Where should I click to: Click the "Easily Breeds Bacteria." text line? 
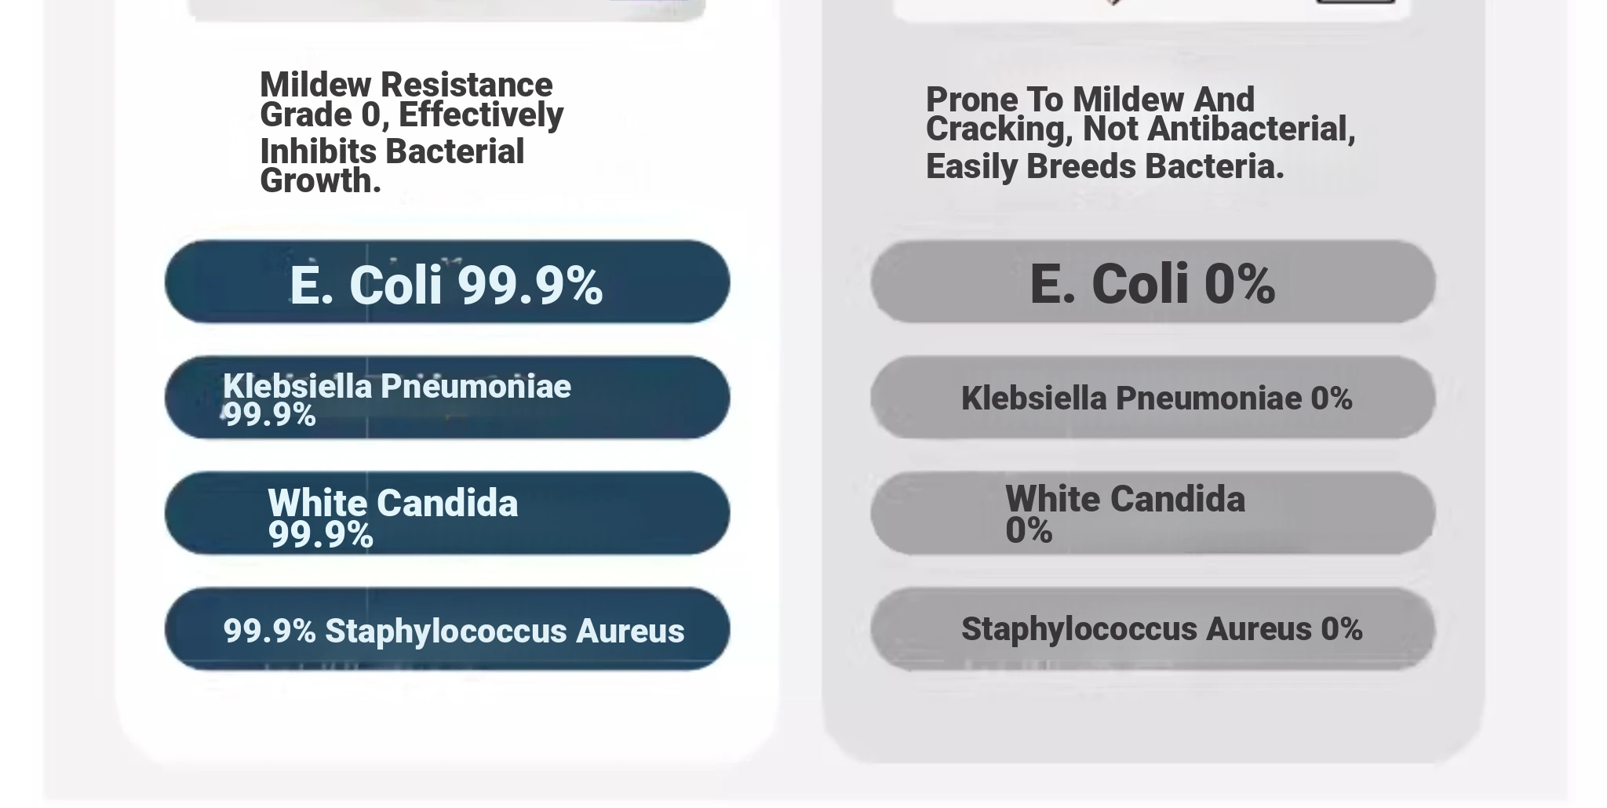tap(1104, 166)
